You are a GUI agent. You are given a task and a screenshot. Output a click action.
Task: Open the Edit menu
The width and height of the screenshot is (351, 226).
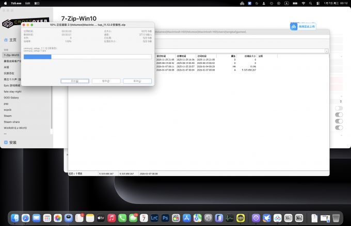tap(28, 3)
